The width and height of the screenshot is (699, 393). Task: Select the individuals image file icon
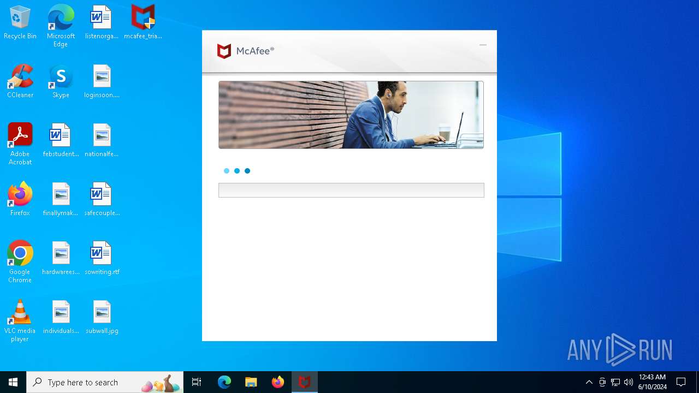click(x=61, y=318)
